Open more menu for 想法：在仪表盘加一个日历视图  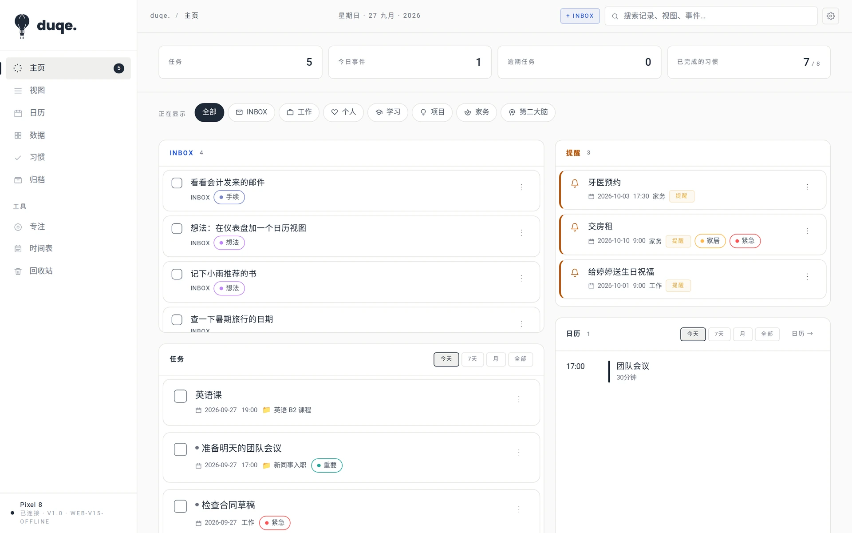pos(521,233)
